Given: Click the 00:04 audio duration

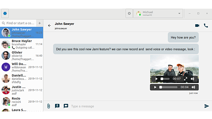Looking at the screenshot, I should 184,87.
